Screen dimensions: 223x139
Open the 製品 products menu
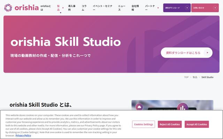point(58,8)
